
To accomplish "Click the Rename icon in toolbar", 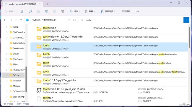I will click(46, 11).
